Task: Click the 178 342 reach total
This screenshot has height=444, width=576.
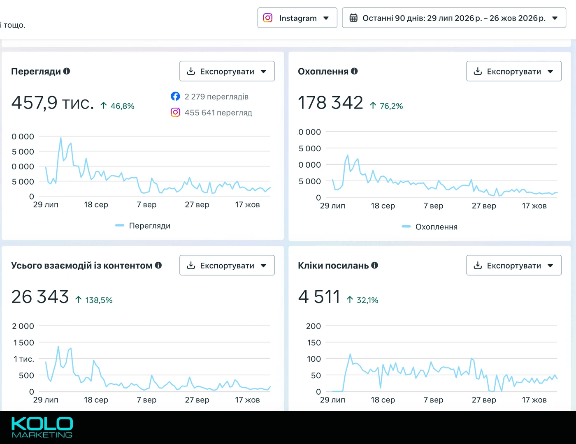Action: tap(330, 103)
